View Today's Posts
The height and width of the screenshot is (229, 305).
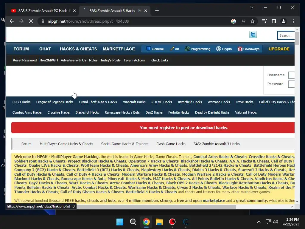pos(111,60)
